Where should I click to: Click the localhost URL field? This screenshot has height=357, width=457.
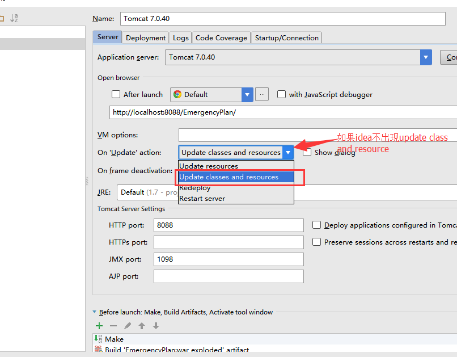[283, 112]
